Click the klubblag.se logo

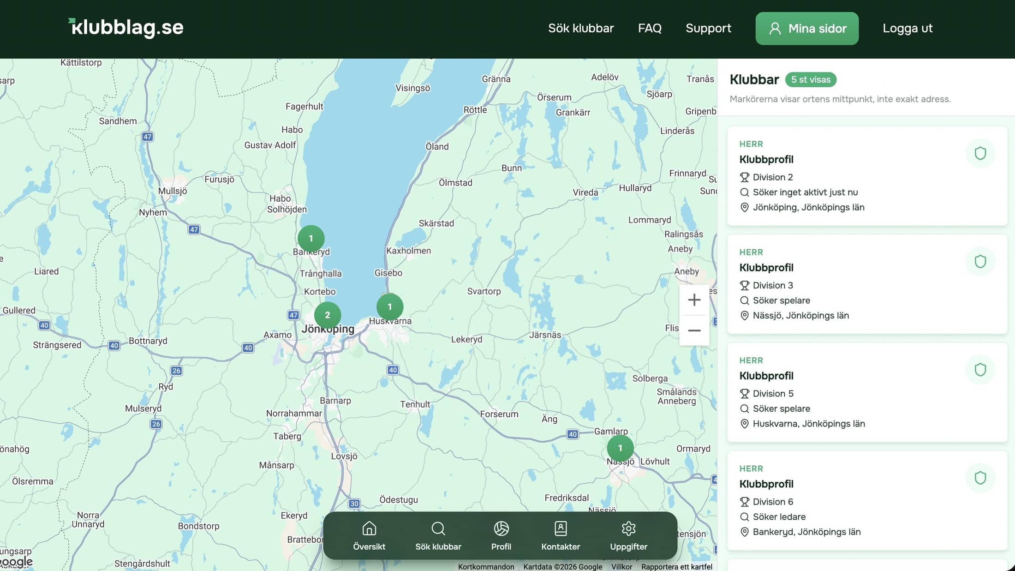pos(126,28)
